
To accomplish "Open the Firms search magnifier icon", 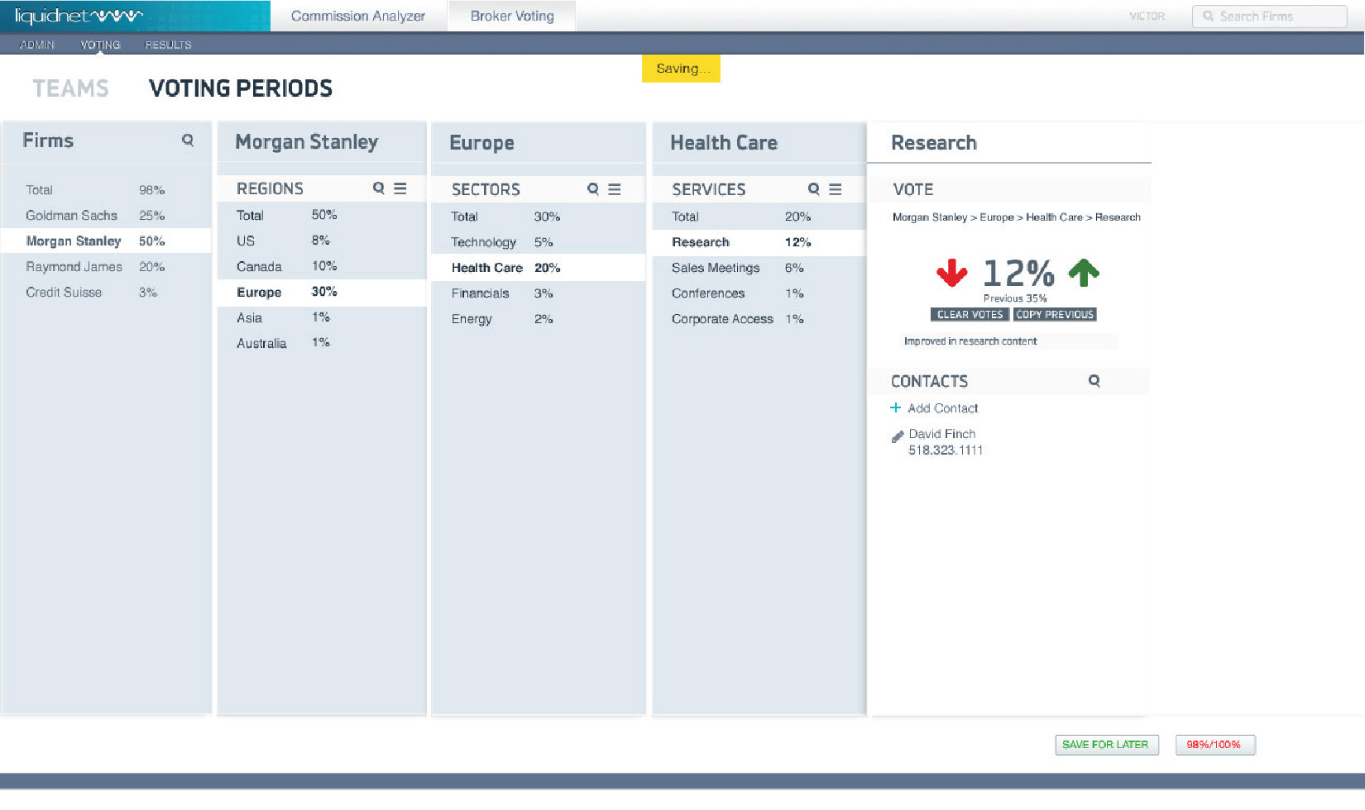I will [x=188, y=141].
